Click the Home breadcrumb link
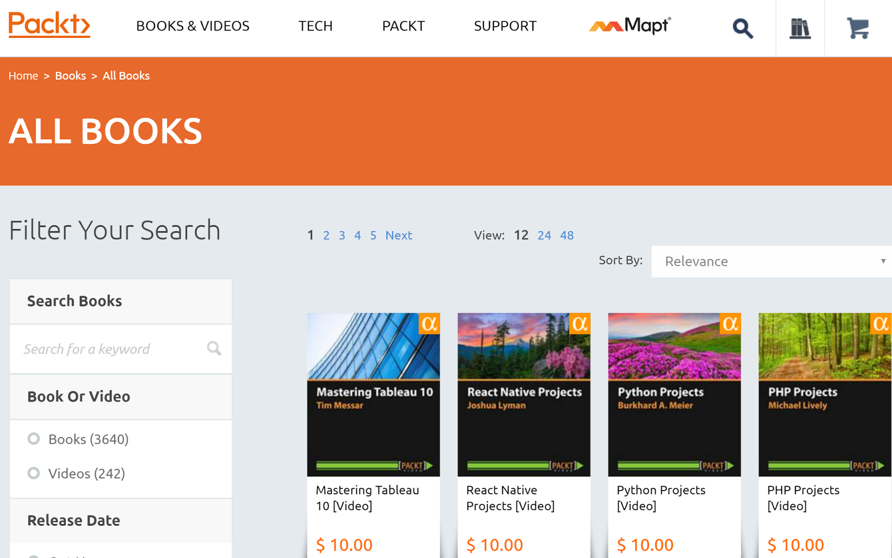892x558 pixels. click(x=23, y=76)
